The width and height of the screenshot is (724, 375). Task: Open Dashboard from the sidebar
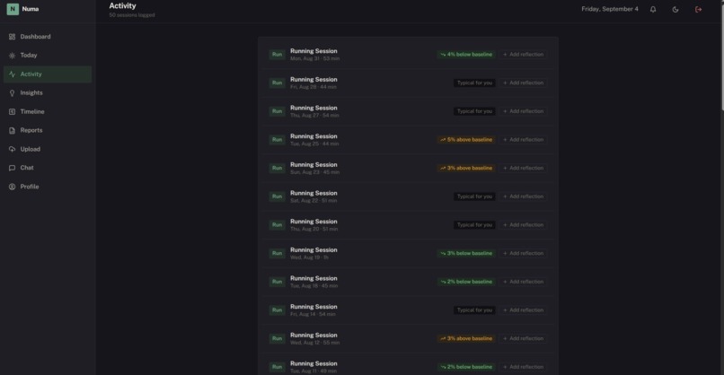click(x=48, y=37)
